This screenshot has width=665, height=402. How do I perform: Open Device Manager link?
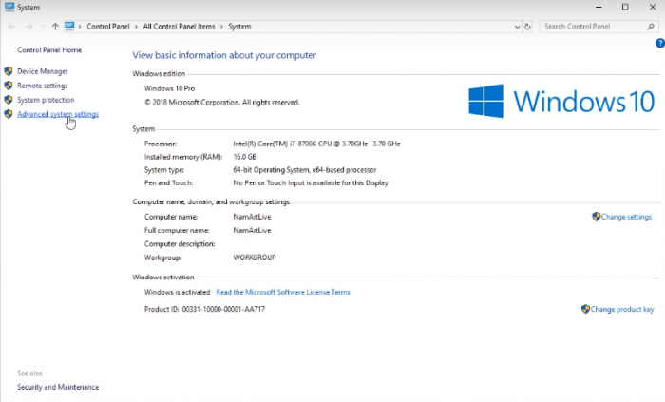click(x=43, y=71)
